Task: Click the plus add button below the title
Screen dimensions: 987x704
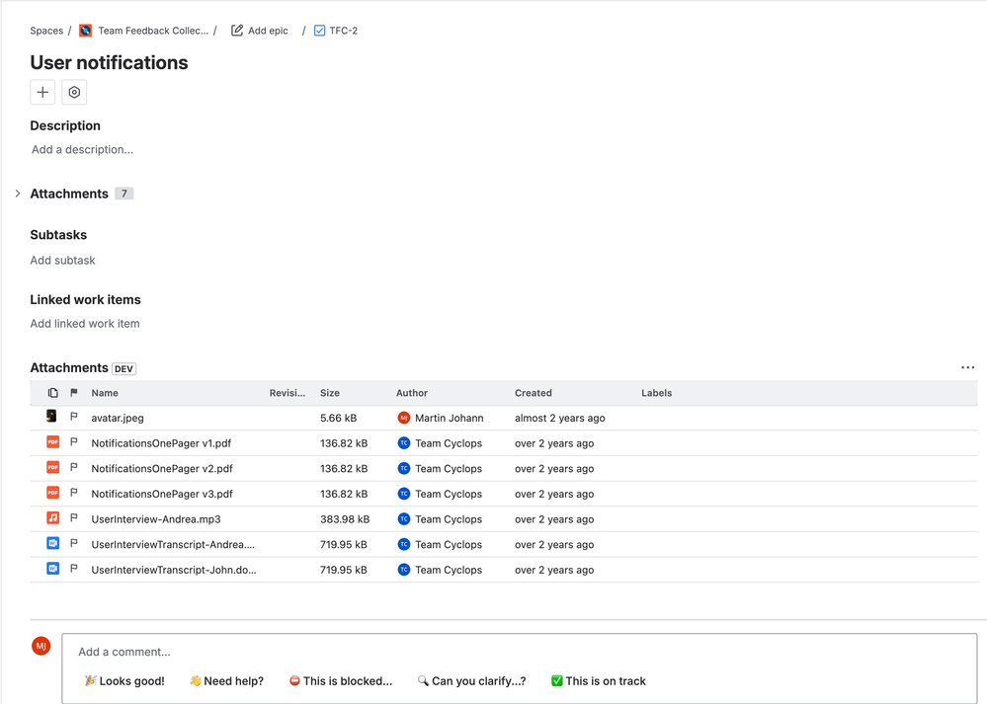Action: (x=42, y=93)
